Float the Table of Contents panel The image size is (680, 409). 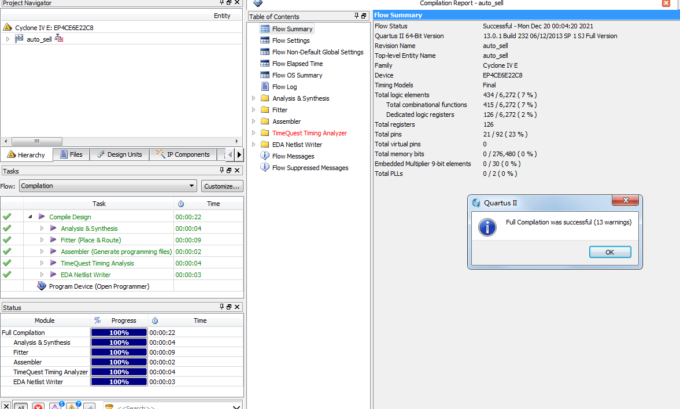(364, 16)
